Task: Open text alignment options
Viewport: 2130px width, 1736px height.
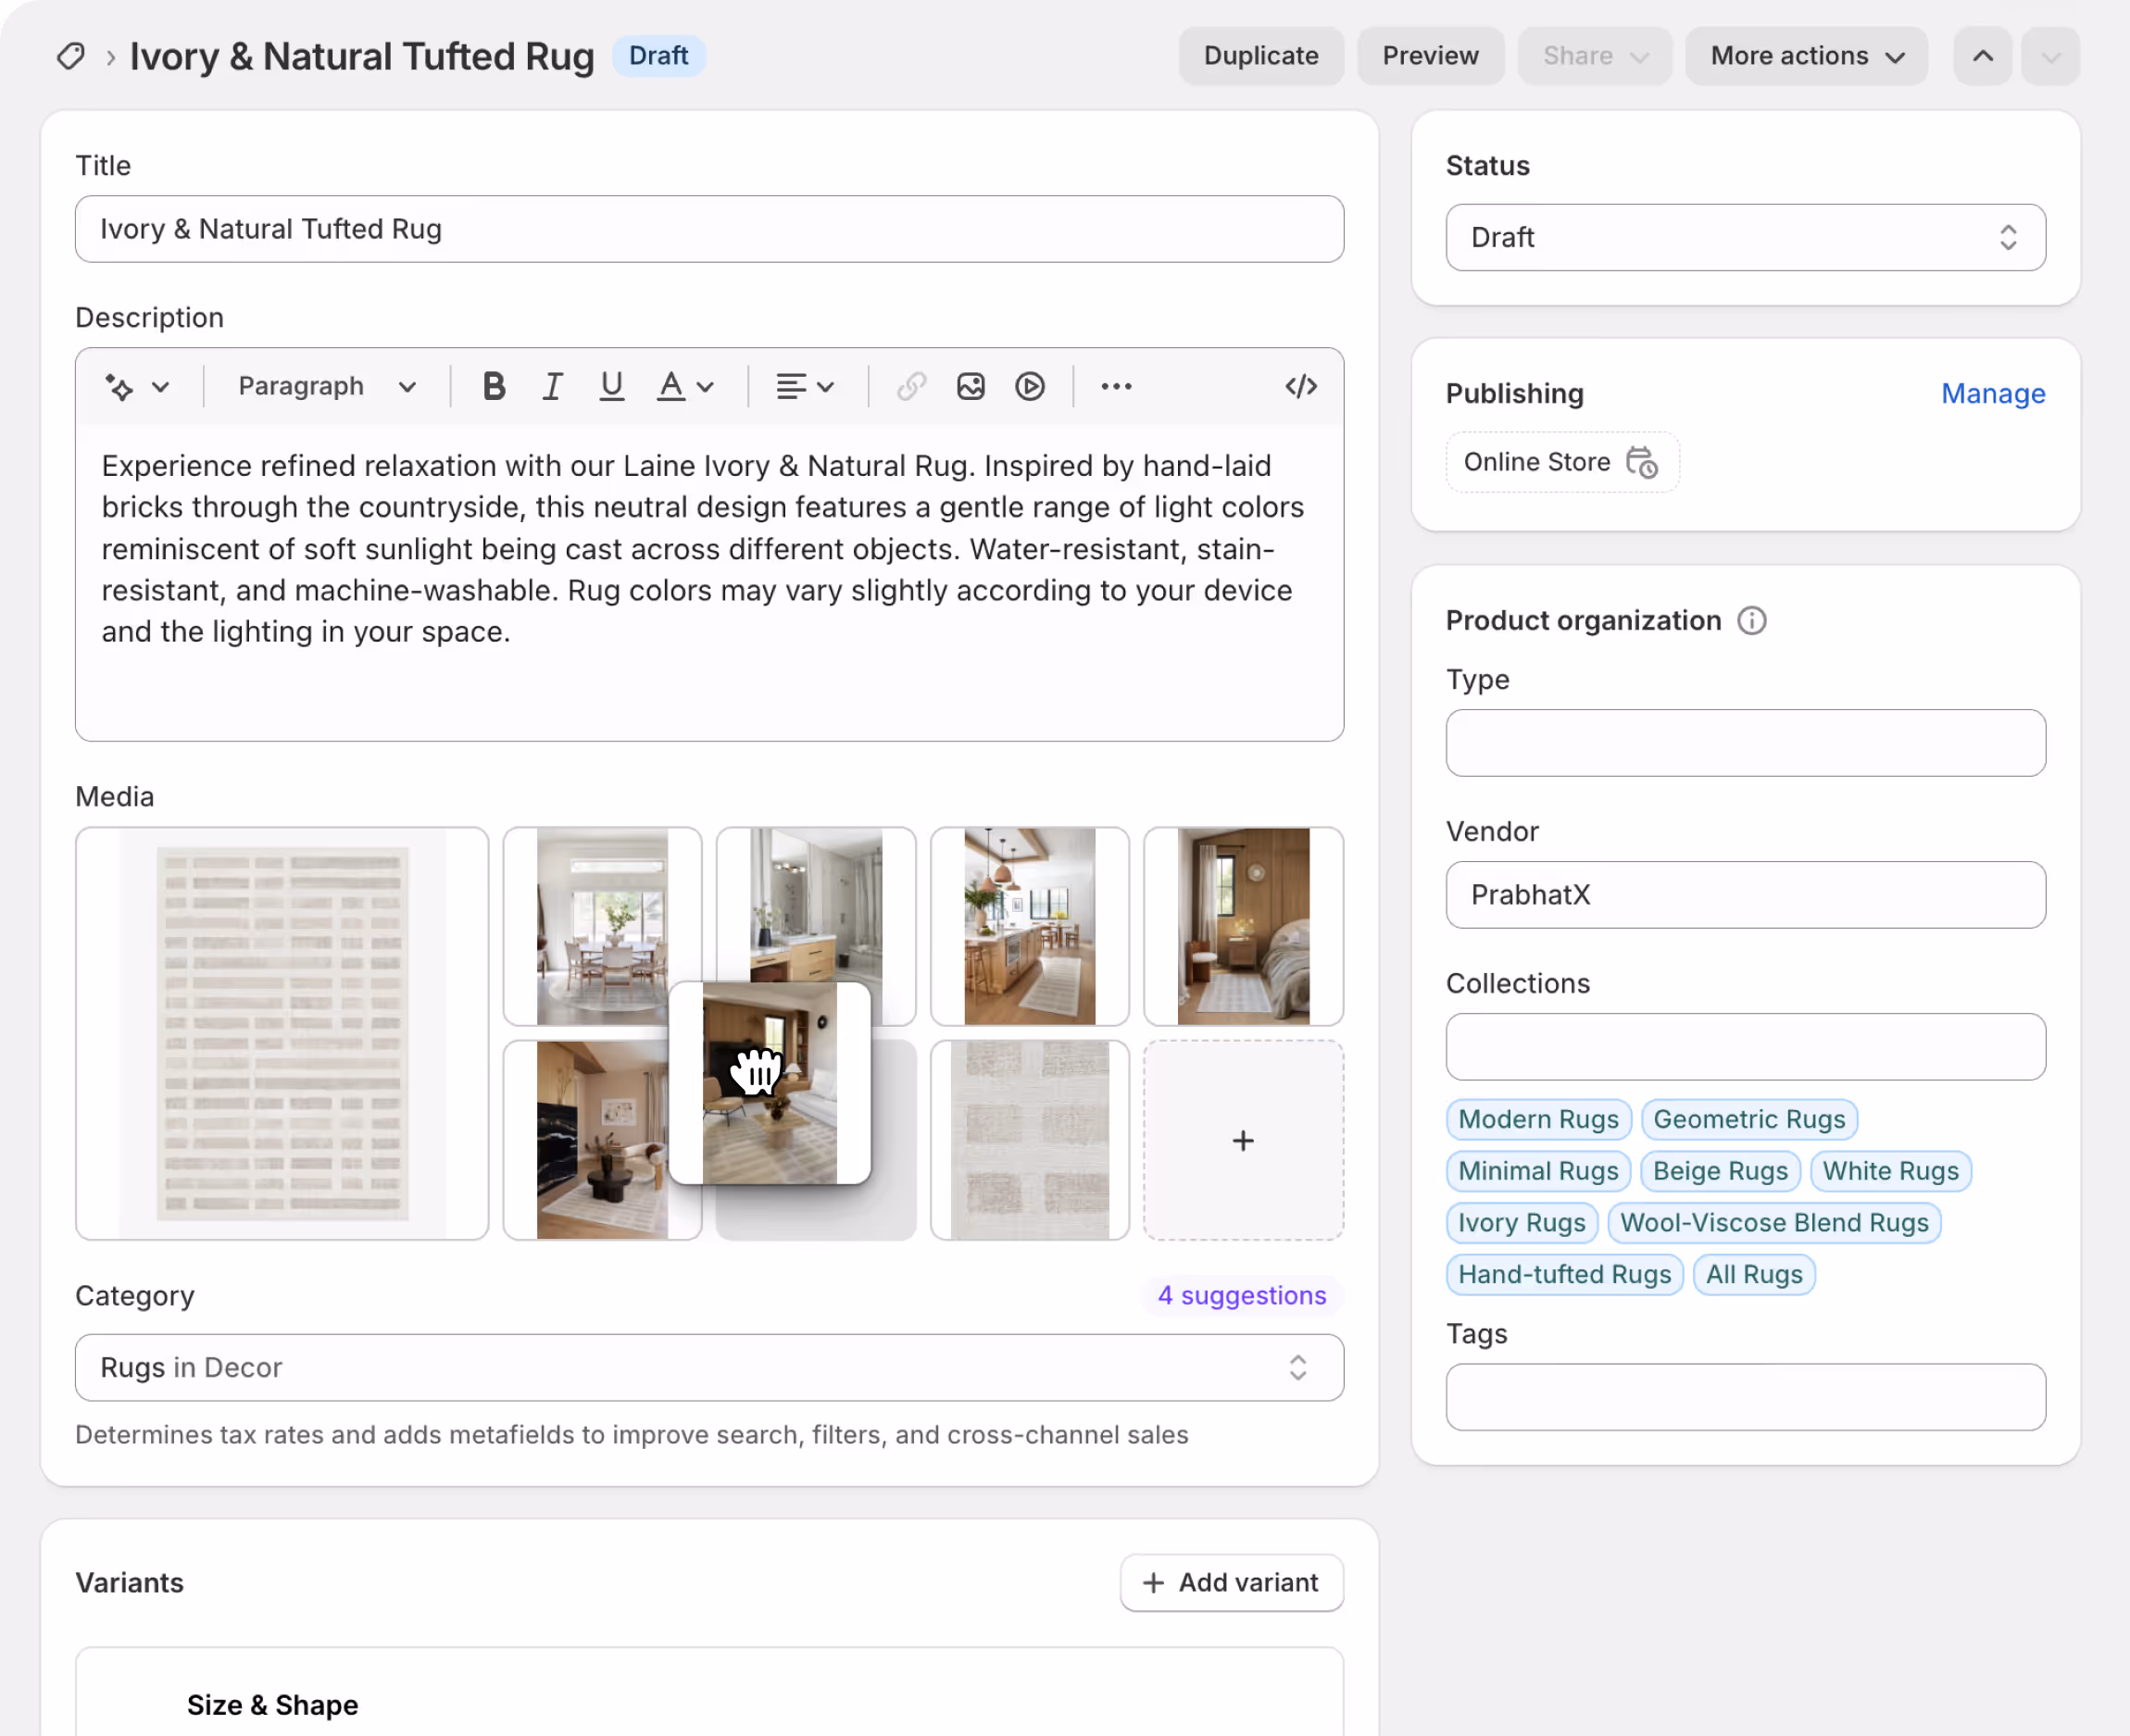Action: 805,386
